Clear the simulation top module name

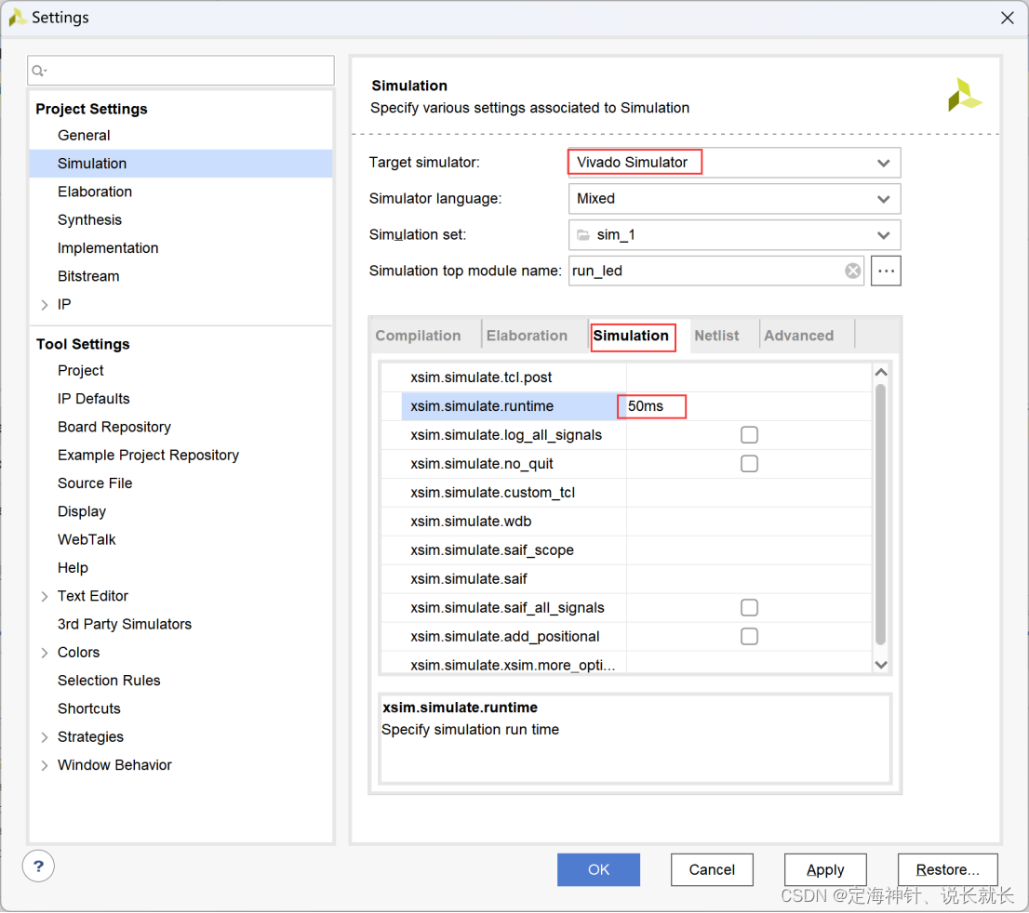(x=852, y=271)
